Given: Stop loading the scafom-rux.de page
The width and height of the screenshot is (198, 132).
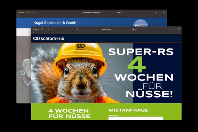Looking at the screenshot, I should (x=136, y=29).
